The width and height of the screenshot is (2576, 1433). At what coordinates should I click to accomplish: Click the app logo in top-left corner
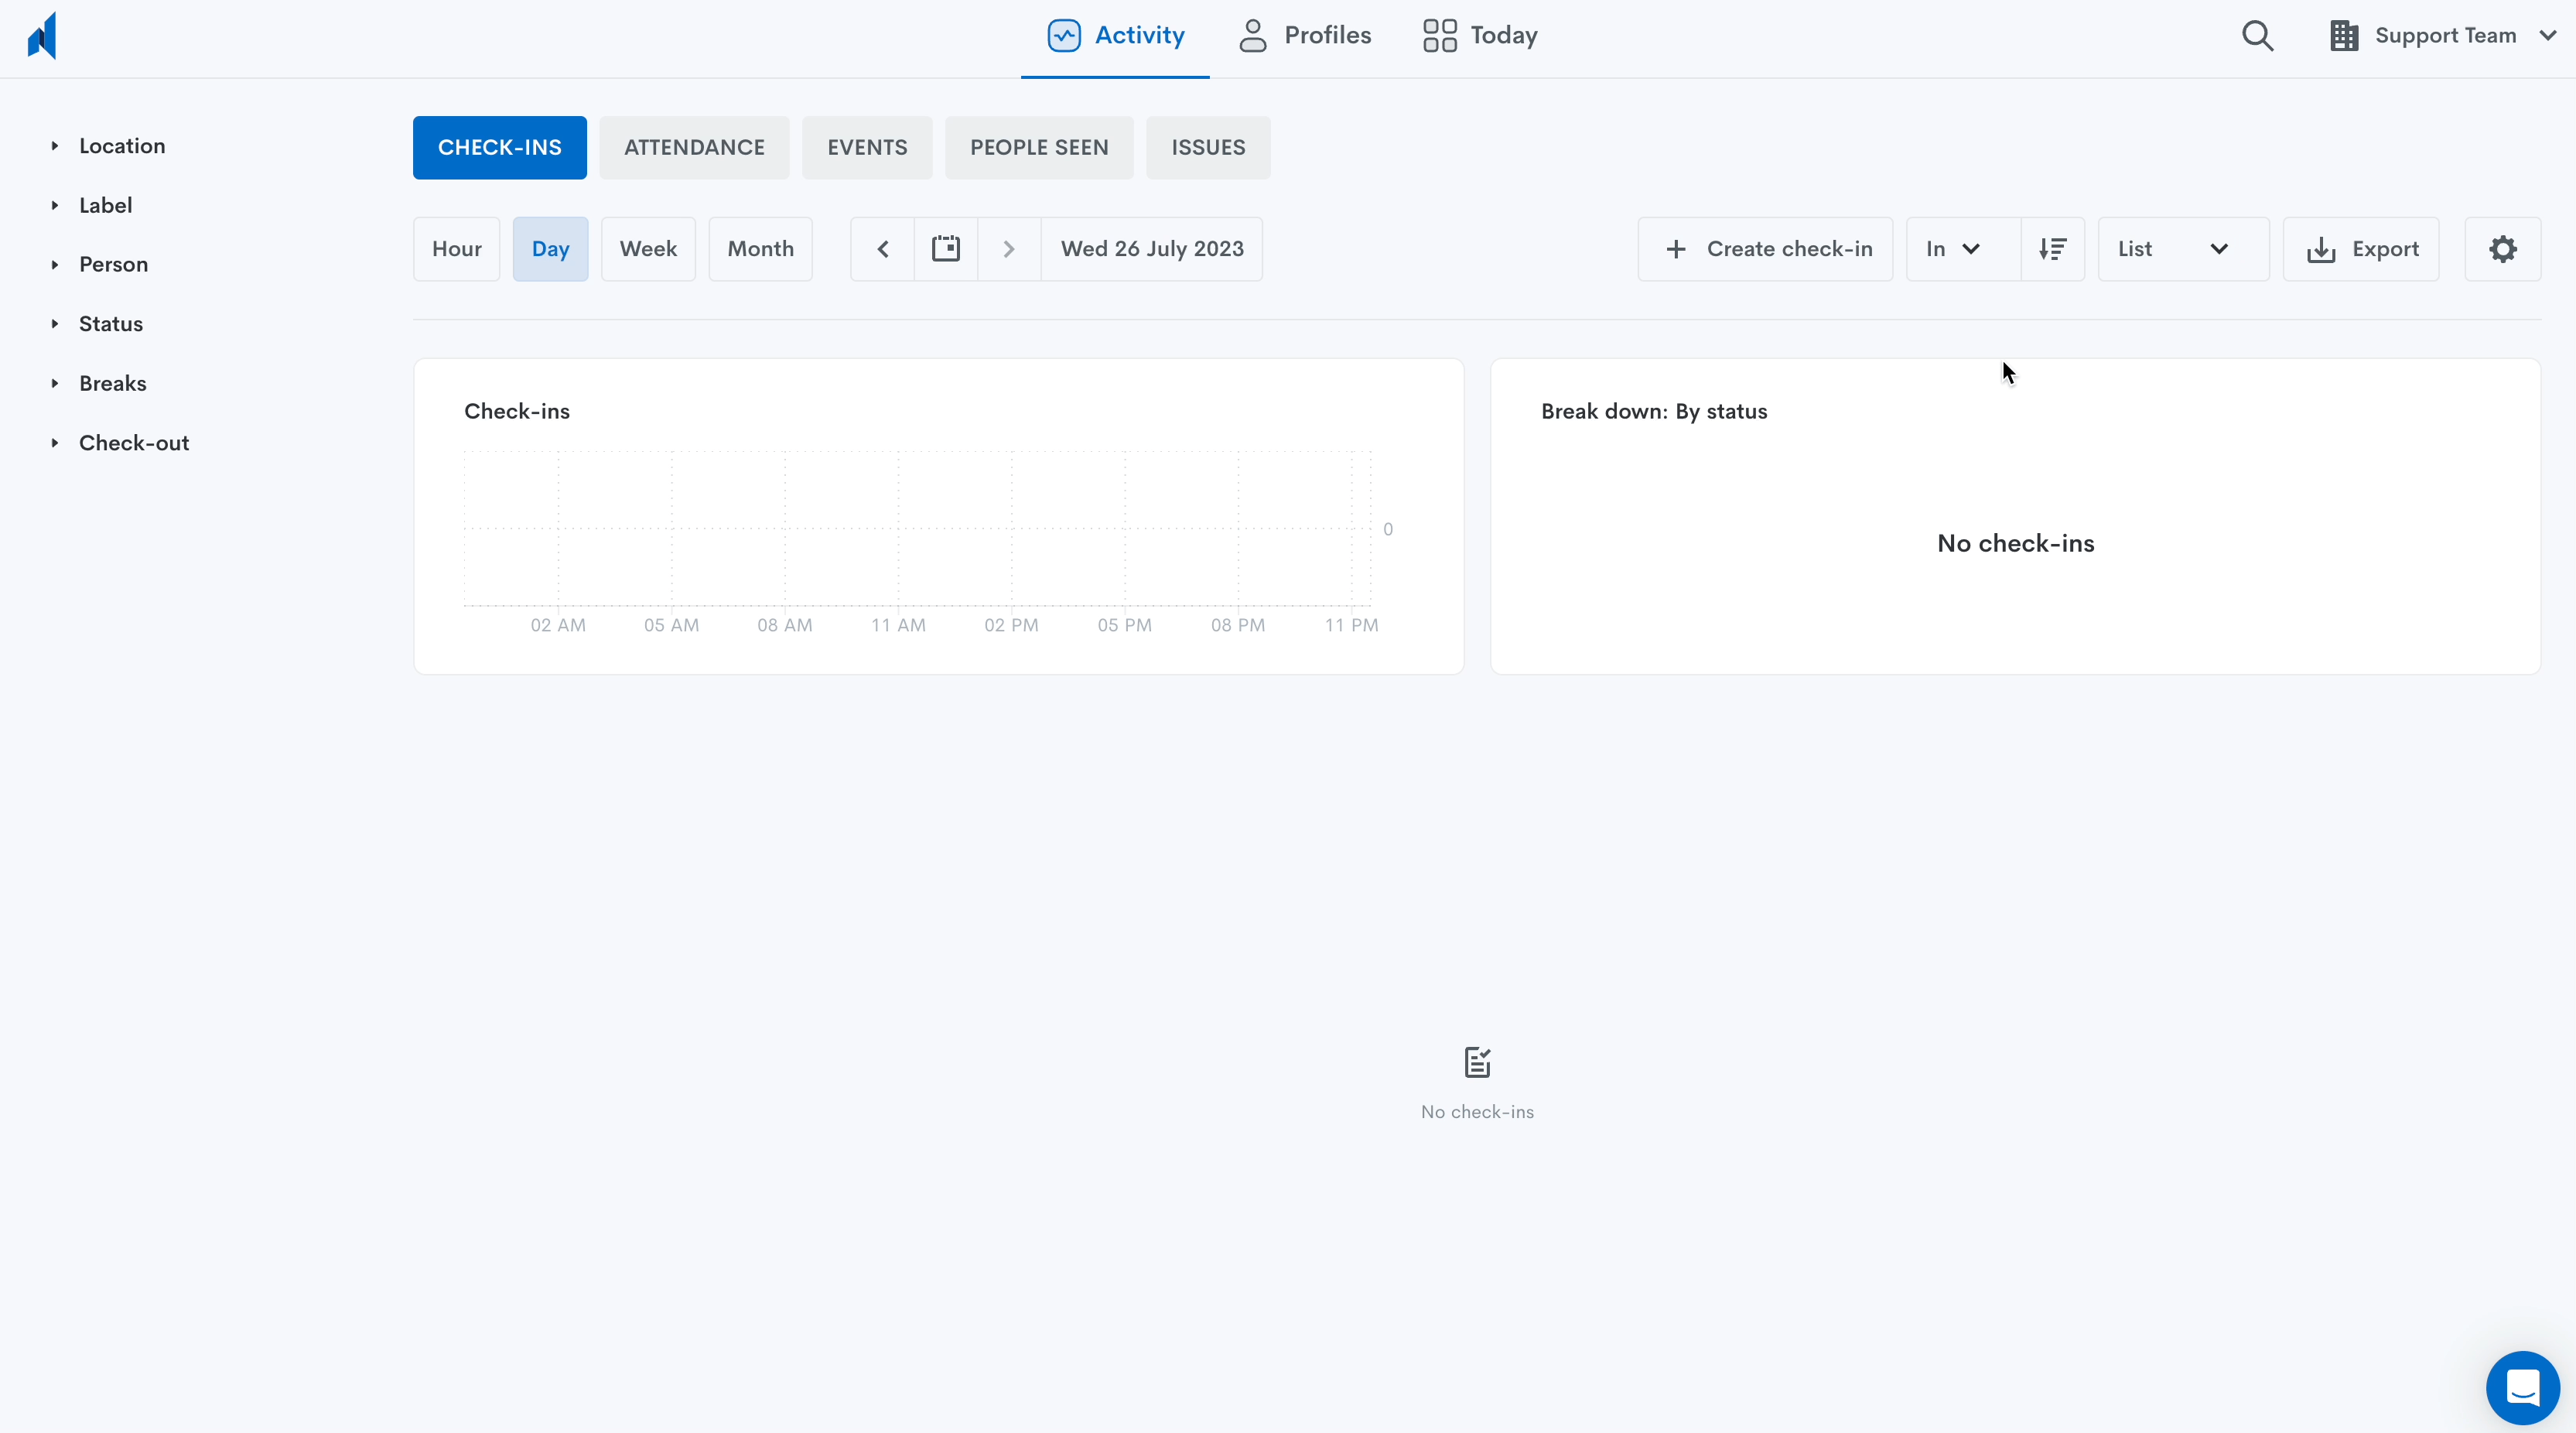pyautogui.click(x=42, y=36)
